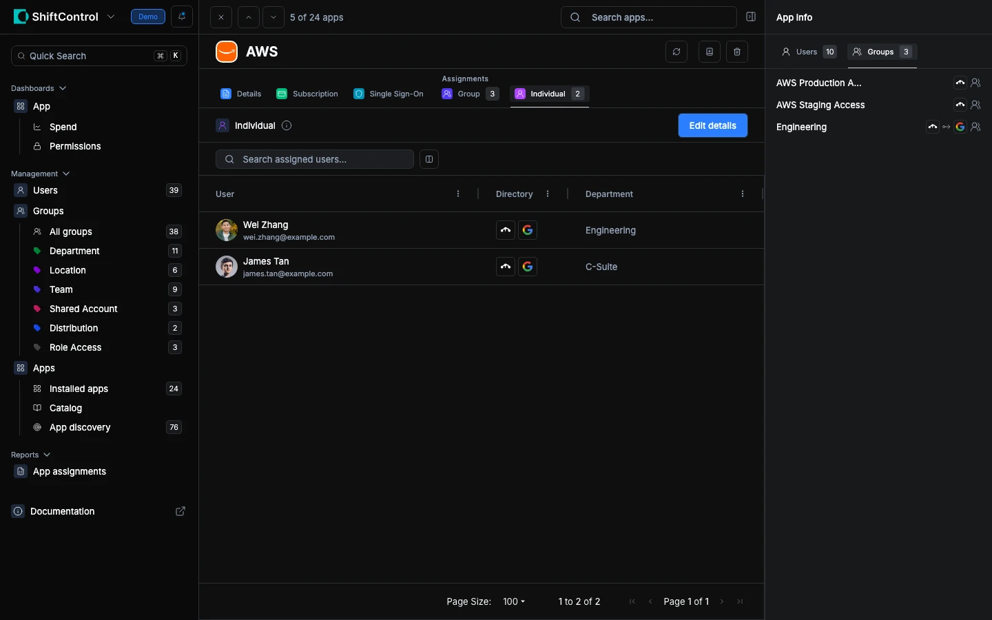The image size is (992, 620).
Task: Open User column menu options
Action: click(x=458, y=194)
